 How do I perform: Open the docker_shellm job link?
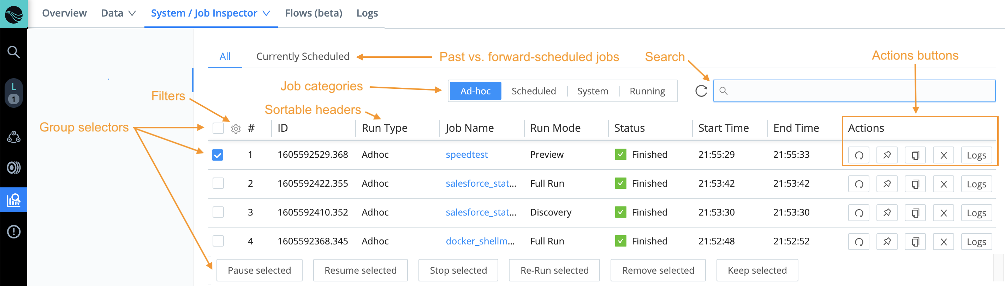tap(480, 241)
